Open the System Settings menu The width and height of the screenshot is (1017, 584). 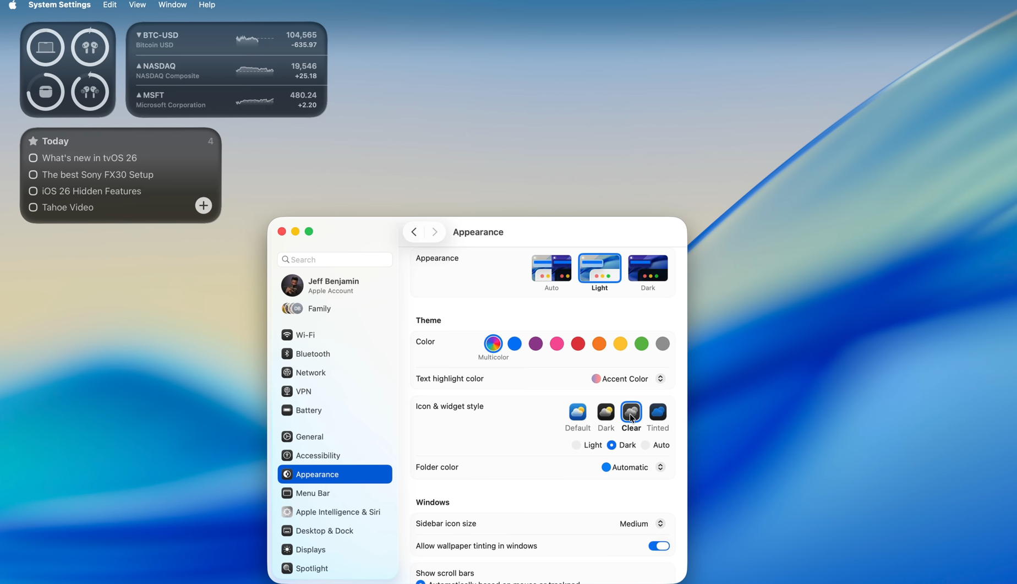click(59, 5)
